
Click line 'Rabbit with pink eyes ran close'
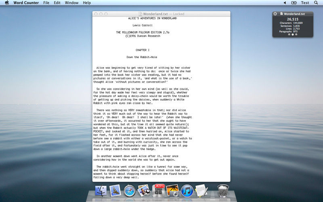point(123,103)
